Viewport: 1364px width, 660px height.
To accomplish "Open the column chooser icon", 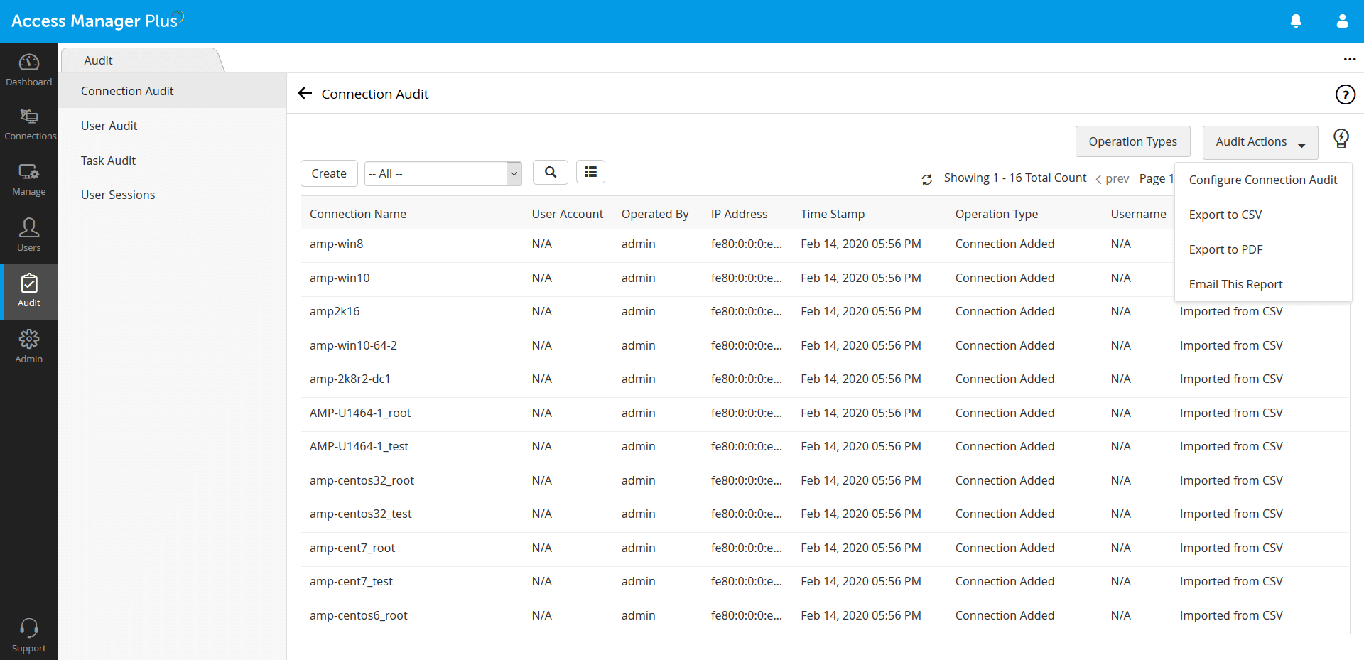I will point(590,171).
